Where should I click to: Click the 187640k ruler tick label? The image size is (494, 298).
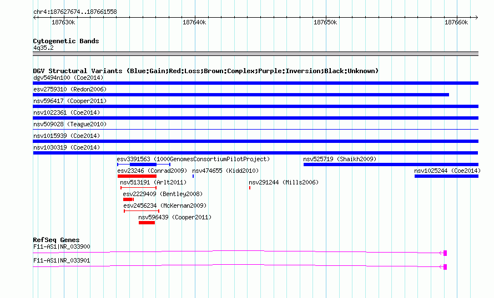point(194,22)
